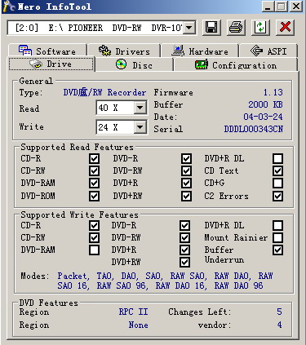
Task: Toggle DVD-R read feature checkbox
Action: [186, 158]
